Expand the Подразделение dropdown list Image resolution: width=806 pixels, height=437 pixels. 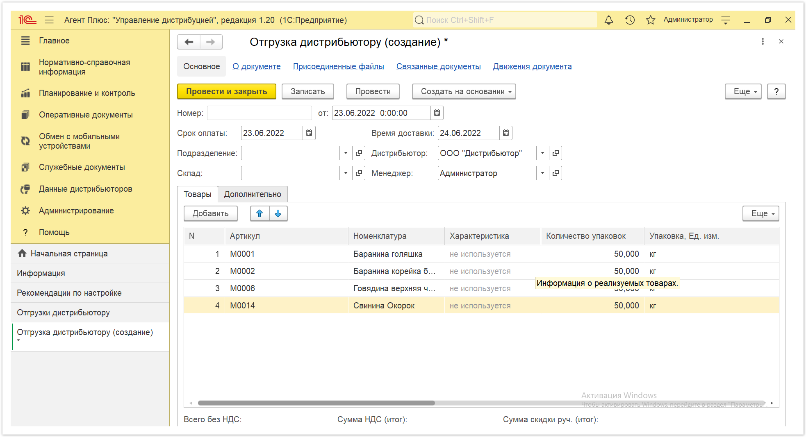[x=346, y=153]
